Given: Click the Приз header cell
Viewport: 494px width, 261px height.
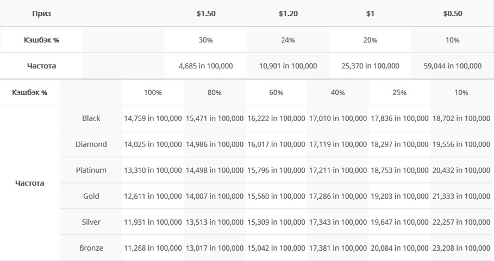Looking at the screenshot, I should [41, 14].
